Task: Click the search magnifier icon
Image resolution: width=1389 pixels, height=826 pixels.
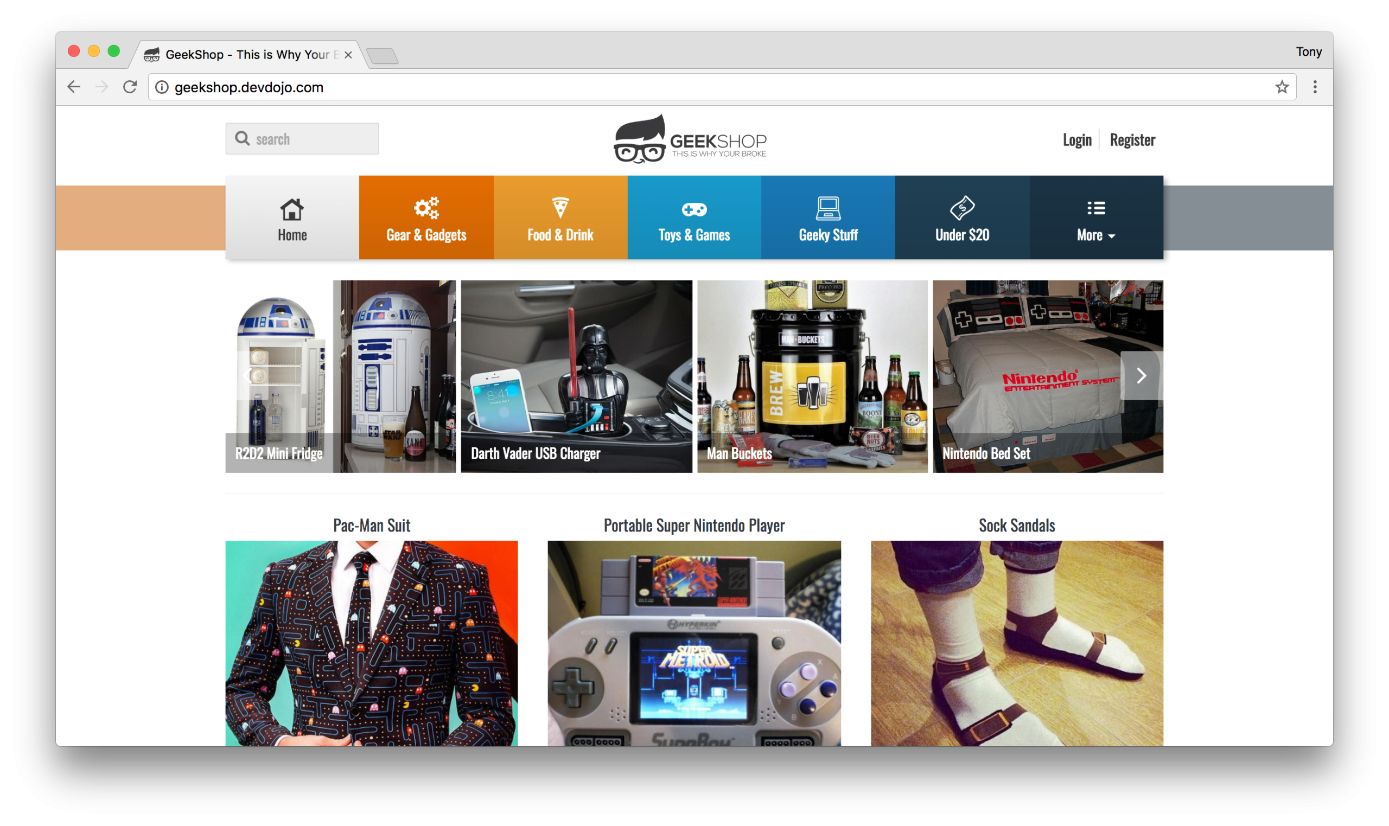Action: pos(242,139)
